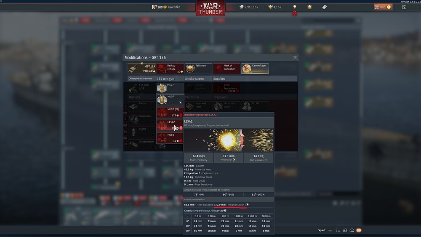Click the 155 mm L/39 gun modification

pyautogui.click(x=141, y=88)
